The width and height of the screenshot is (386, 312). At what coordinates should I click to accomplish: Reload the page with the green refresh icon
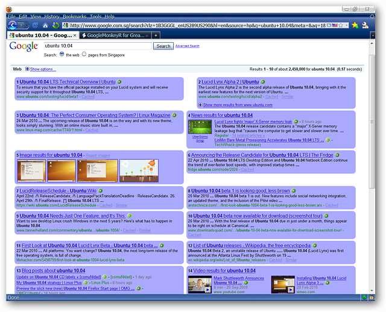coord(56,25)
